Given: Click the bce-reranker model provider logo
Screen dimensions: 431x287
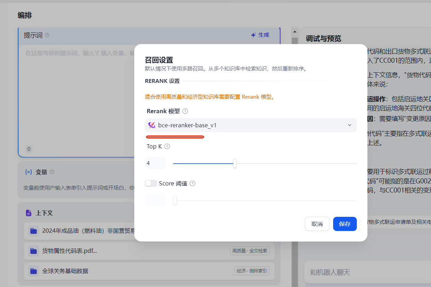Looking at the screenshot, I should pos(153,125).
